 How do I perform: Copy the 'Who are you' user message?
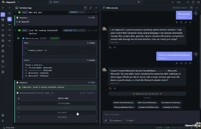click(181, 22)
